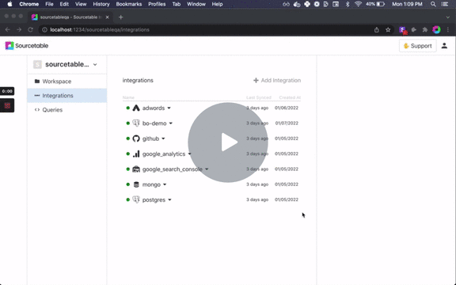
Task: Open the Chrome three-dot menu
Action: (x=448, y=29)
